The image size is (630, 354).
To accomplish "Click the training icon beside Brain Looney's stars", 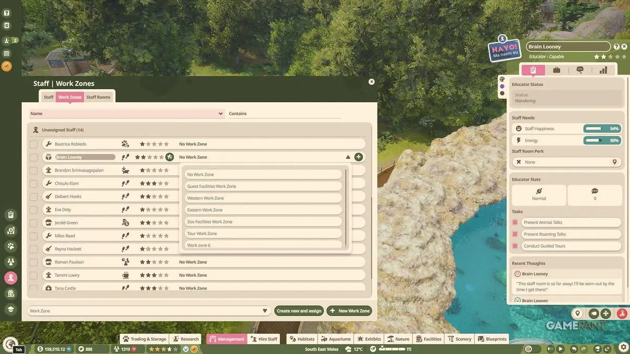I will 169,157.
